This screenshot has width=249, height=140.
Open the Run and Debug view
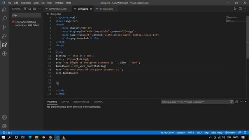(4, 36)
